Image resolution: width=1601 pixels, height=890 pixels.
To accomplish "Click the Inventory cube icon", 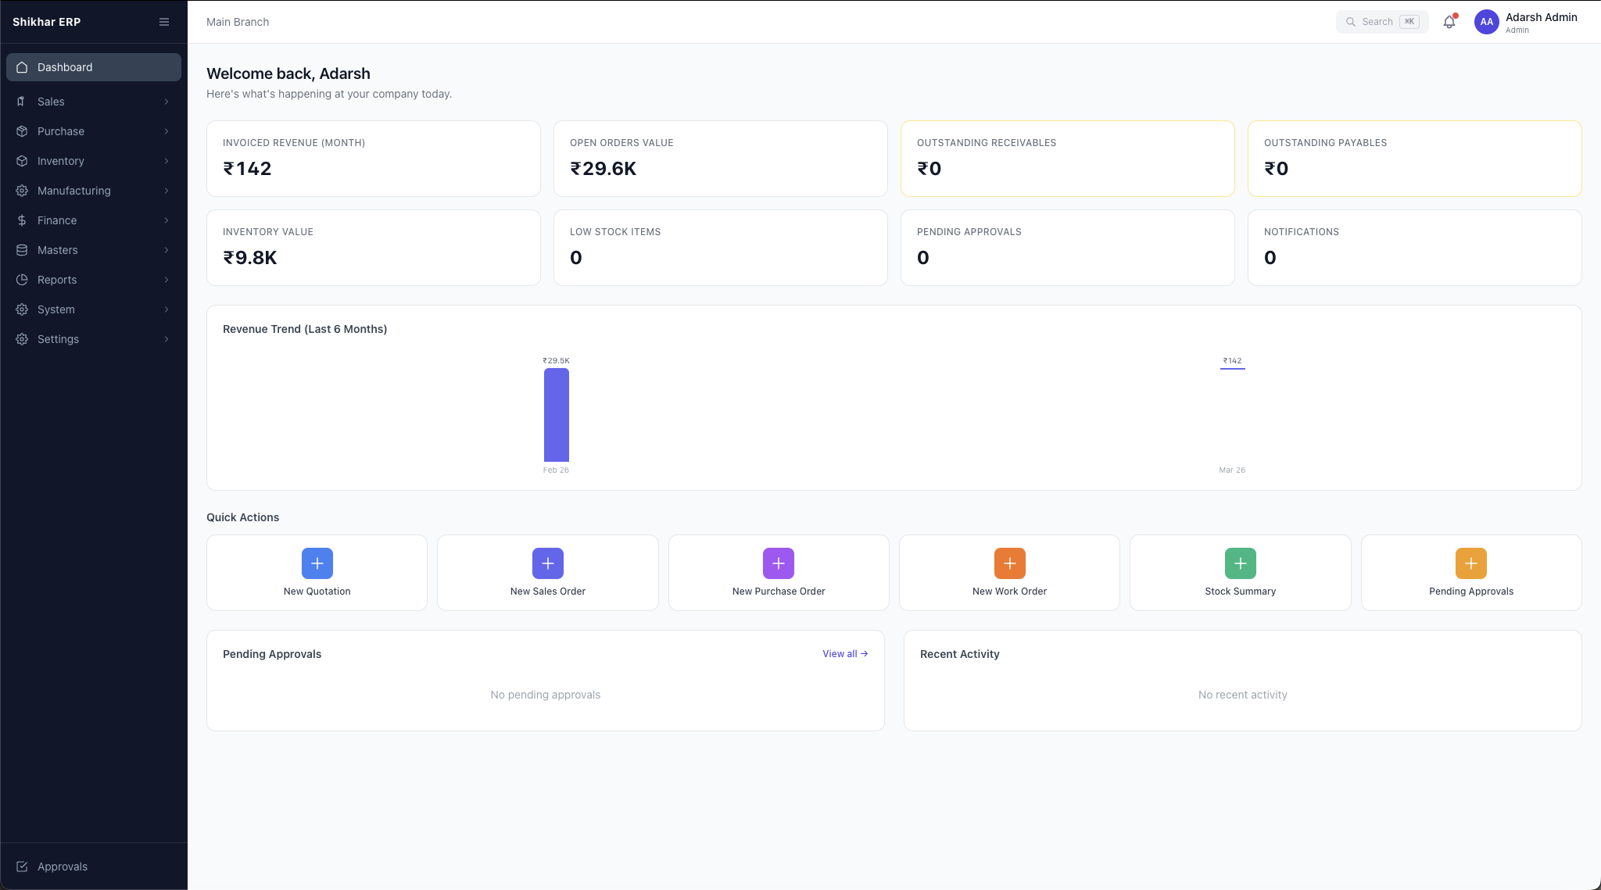I will point(22,161).
